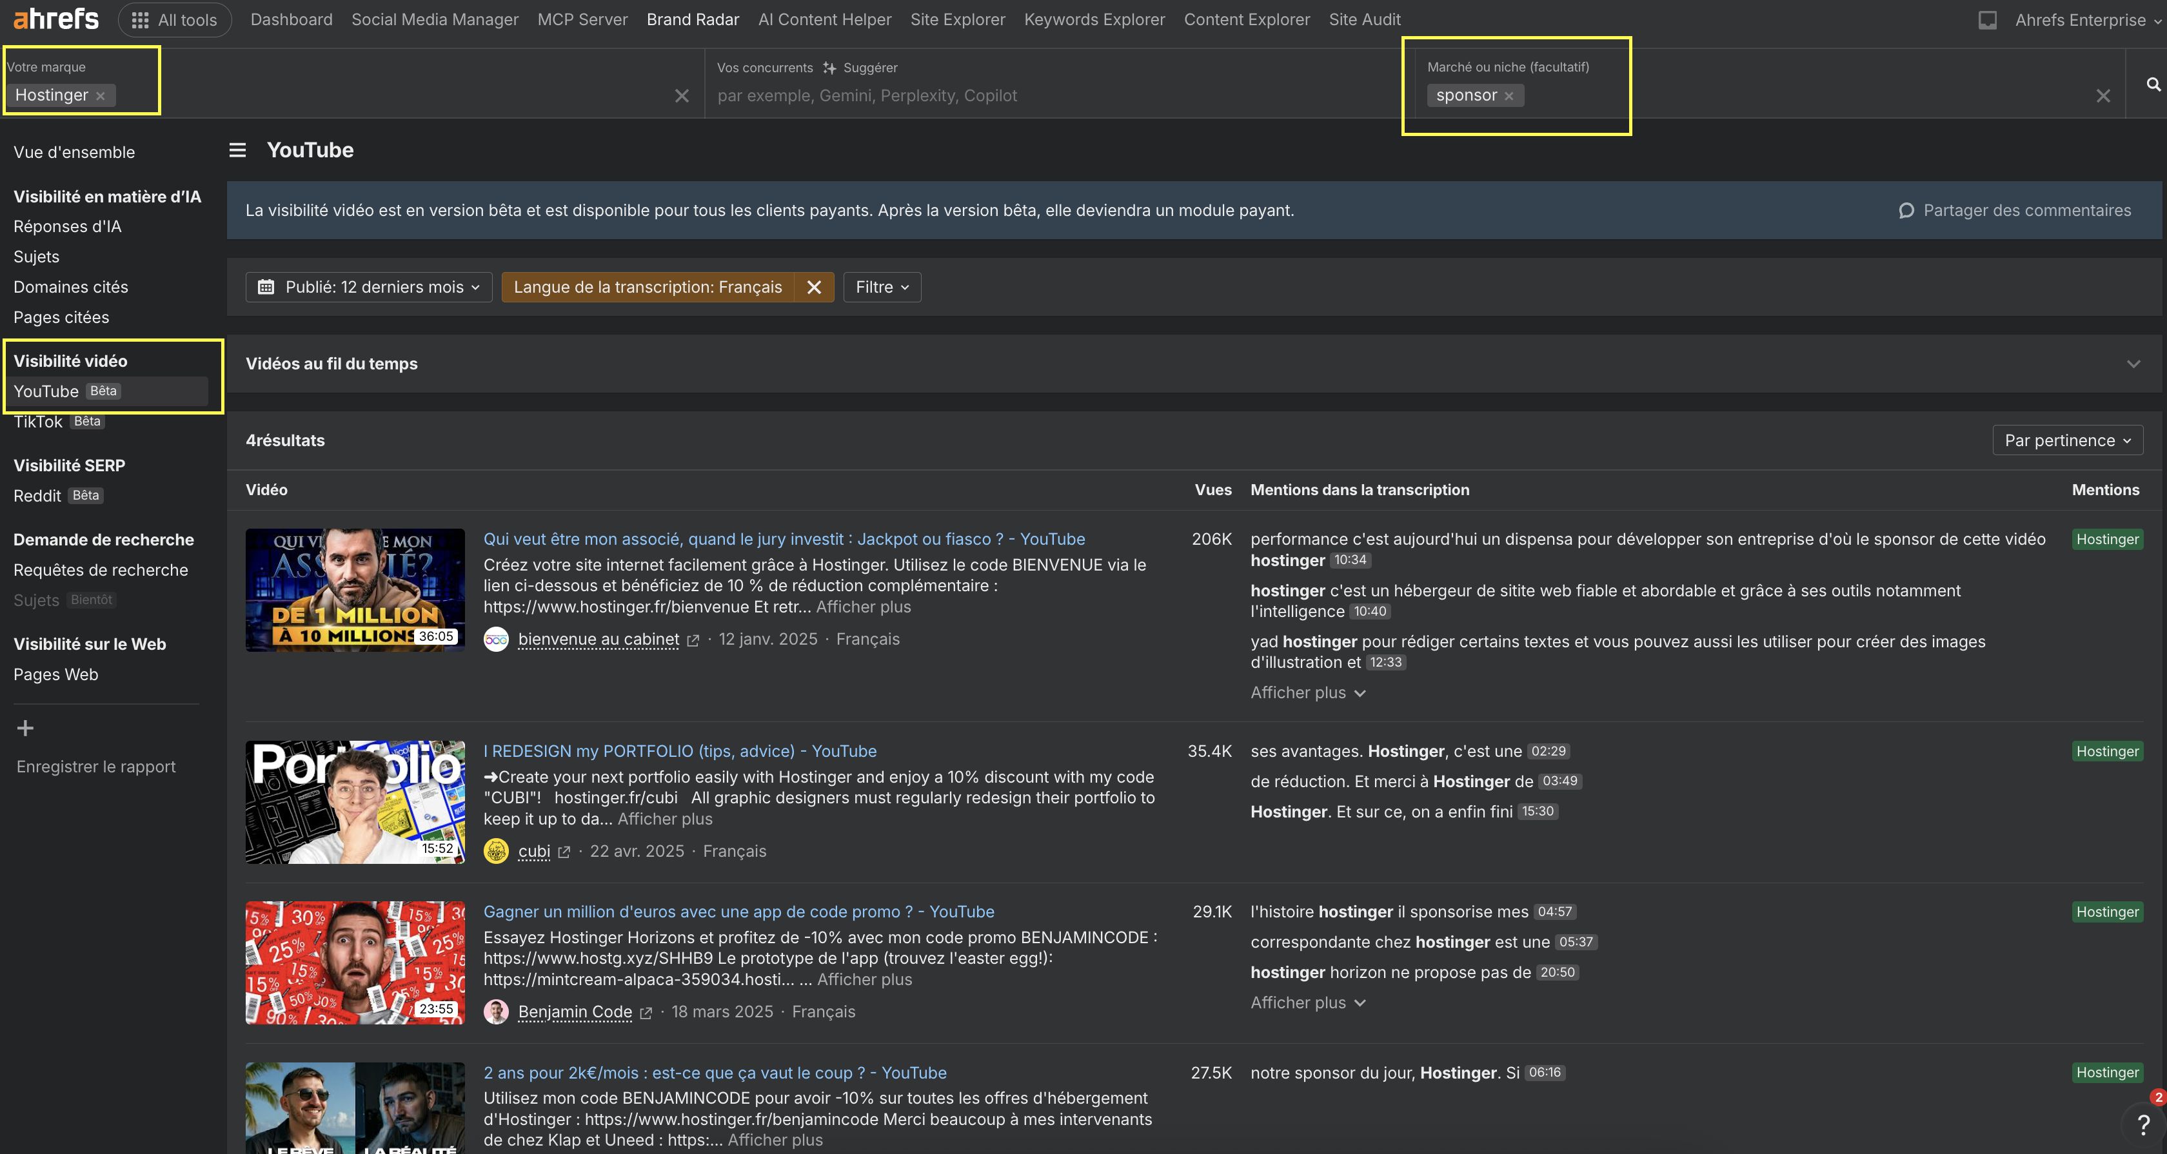Open Keywords Explorer in the top menu

1094,19
